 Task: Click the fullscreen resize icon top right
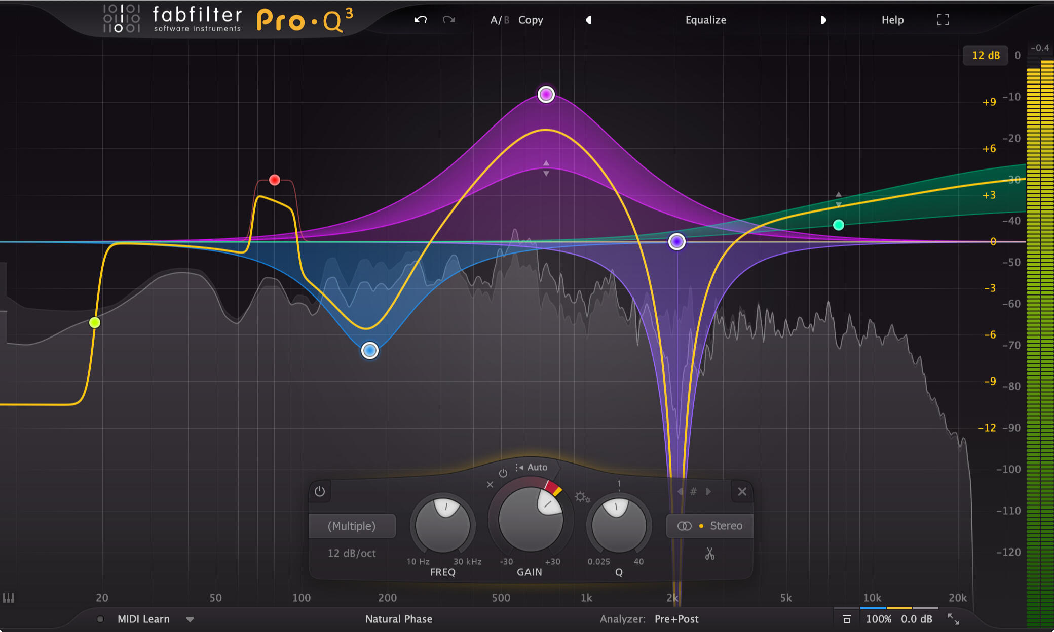[x=943, y=20]
